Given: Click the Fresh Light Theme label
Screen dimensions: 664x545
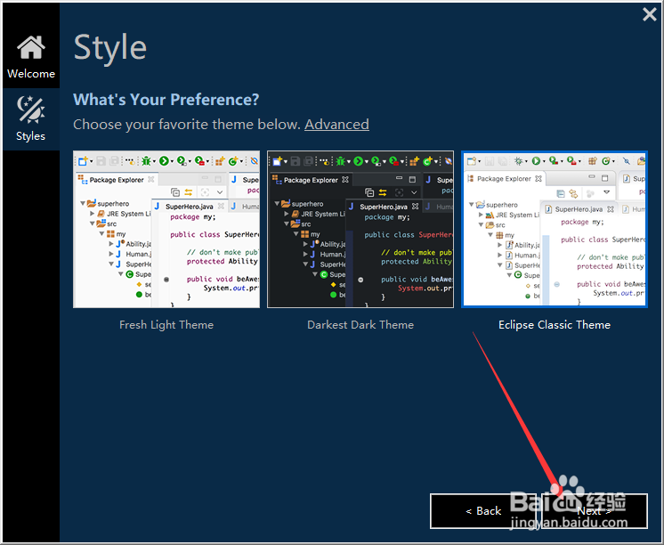Looking at the screenshot, I should 166,325.
